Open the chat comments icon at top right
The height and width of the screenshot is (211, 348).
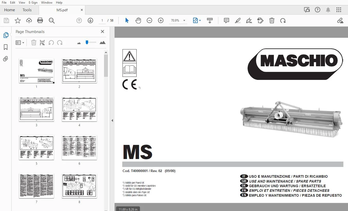coord(307,10)
